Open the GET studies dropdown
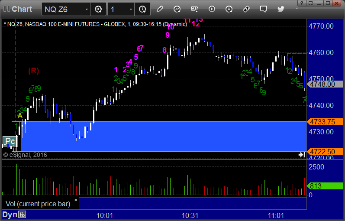This screenshot has width=345, height=221. pyautogui.click(x=194, y=9)
